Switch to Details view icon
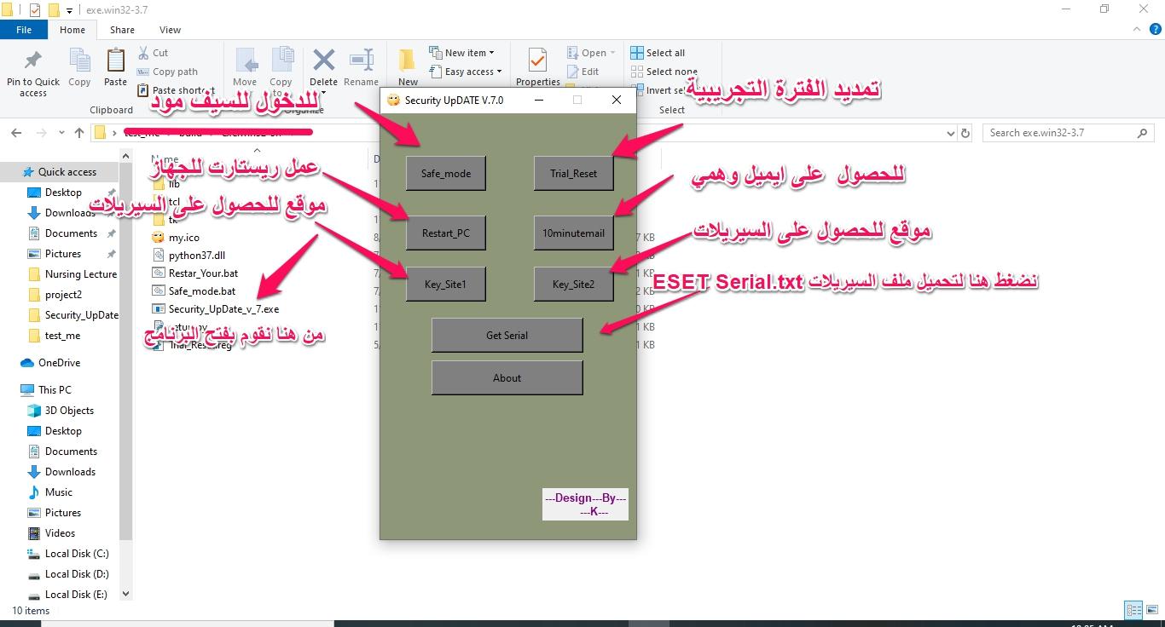This screenshot has height=627, width=1165. [1133, 610]
